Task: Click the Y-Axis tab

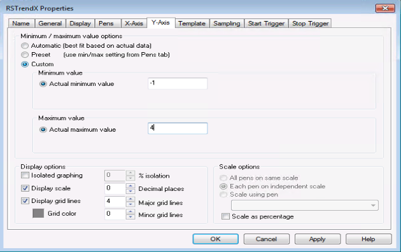Action: (160, 22)
